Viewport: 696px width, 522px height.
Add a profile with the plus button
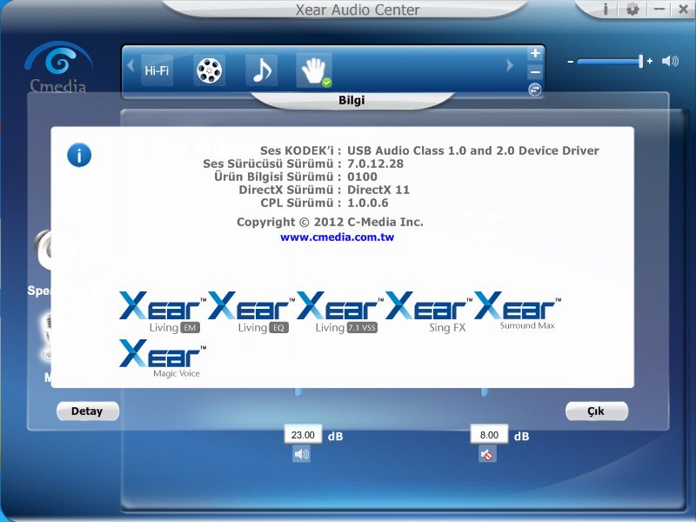click(x=535, y=53)
